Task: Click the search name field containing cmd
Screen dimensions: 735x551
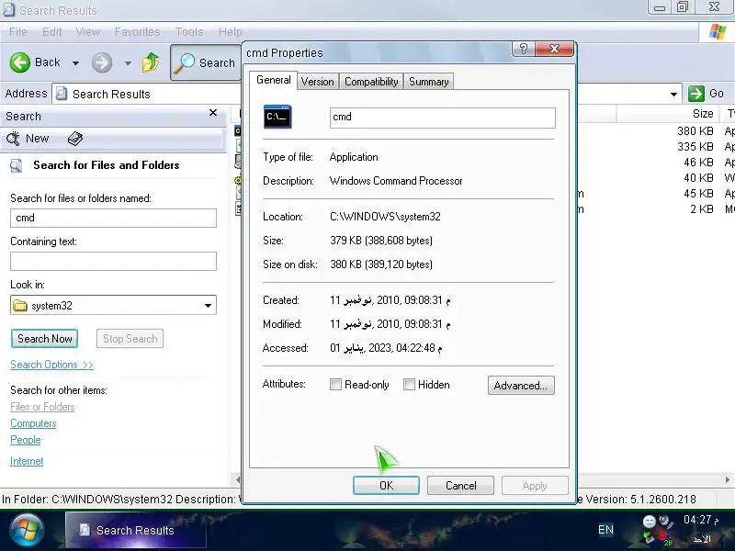Action: pos(113,218)
